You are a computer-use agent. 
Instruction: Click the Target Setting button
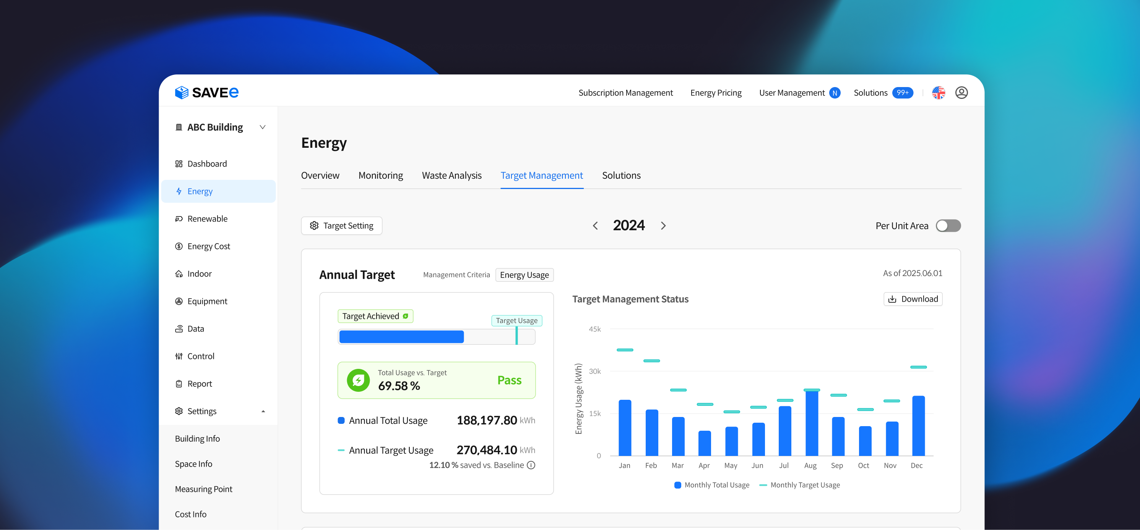point(342,225)
